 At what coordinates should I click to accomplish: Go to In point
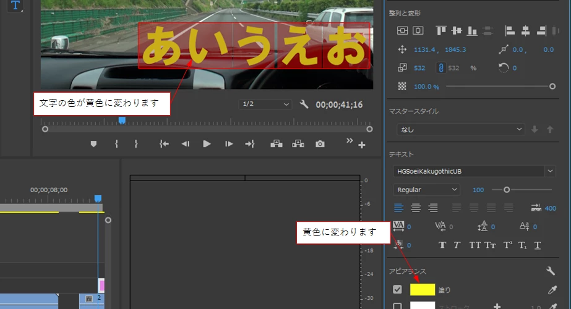164,144
